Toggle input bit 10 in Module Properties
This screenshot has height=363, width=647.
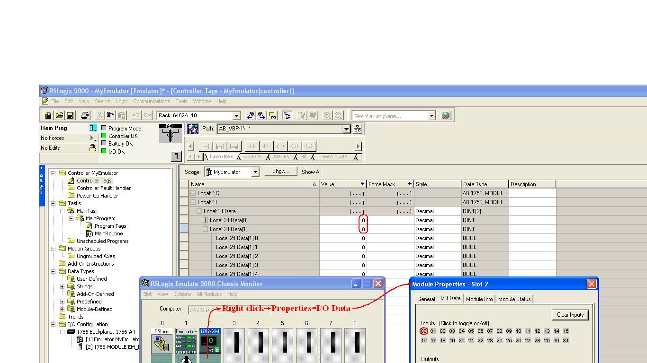pos(519,331)
